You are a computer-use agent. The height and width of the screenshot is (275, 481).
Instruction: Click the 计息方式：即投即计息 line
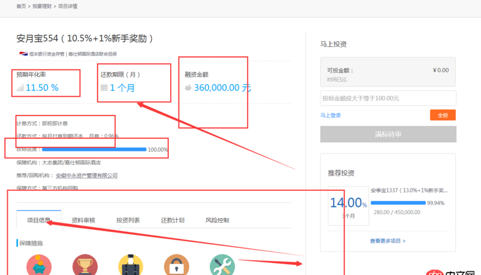coord(42,123)
